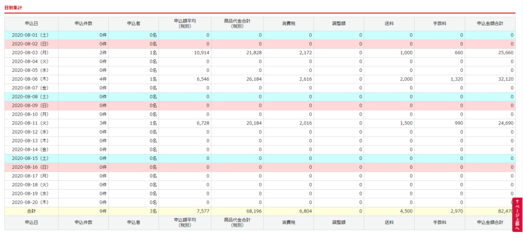
Task: Click the 1,000 shipping cell
Action: click(x=389, y=53)
